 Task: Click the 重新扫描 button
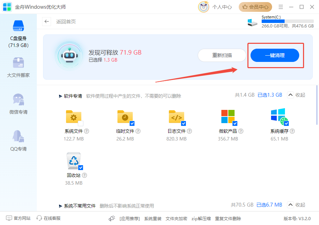222,55
